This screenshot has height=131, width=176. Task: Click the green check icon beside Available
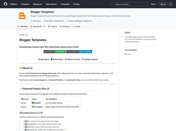coord(33,103)
